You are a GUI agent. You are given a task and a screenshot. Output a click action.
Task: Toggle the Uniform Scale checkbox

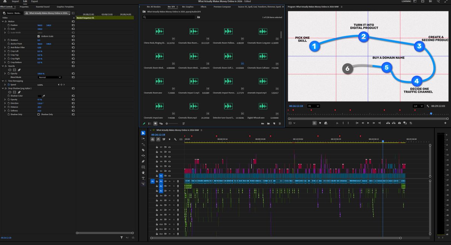(39, 36)
